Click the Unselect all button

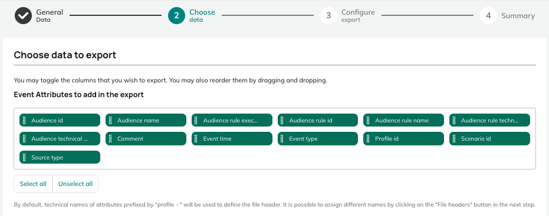[x=75, y=184]
